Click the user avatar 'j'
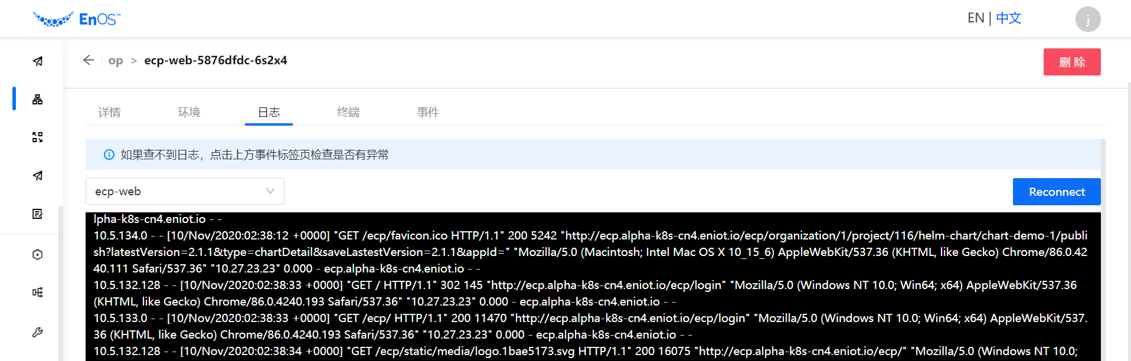This screenshot has width=1131, height=361. [x=1087, y=19]
